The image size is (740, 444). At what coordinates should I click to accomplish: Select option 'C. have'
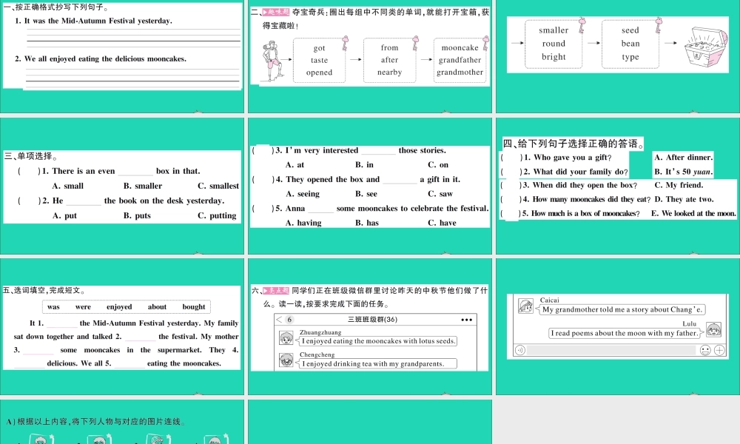tap(443, 223)
